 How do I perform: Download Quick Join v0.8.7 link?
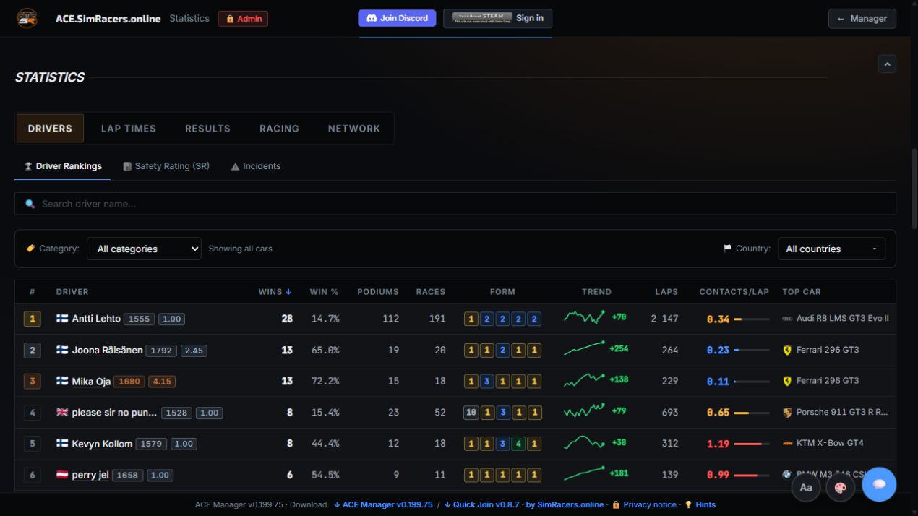coord(481,504)
